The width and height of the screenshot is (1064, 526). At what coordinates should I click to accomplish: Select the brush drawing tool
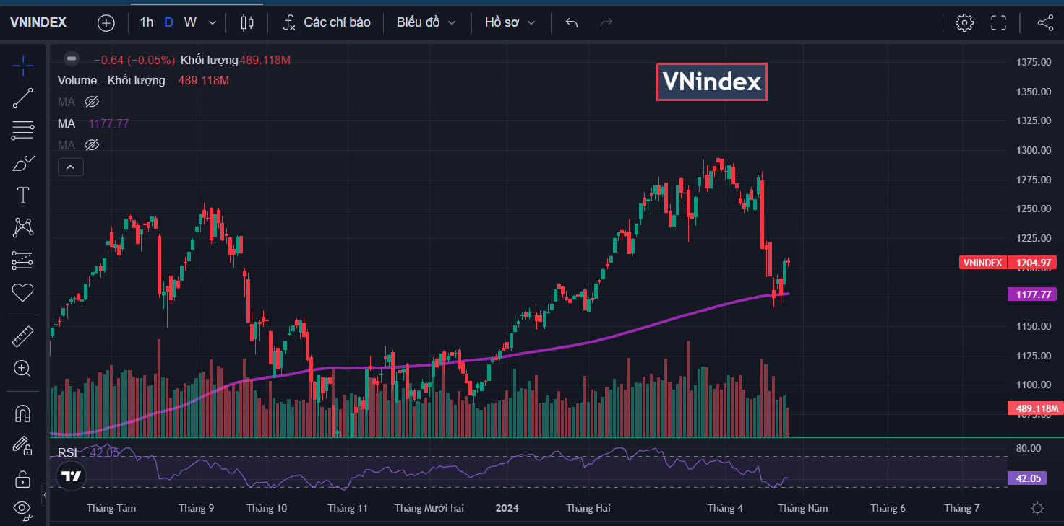(x=23, y=163)
